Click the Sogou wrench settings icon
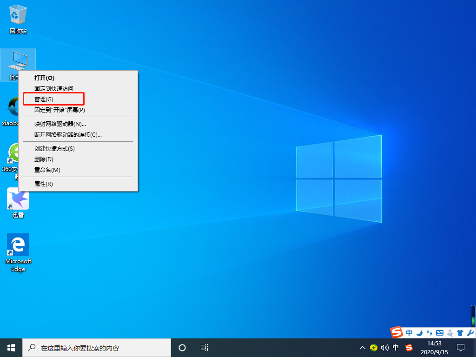476x357 pixels. 470,333
